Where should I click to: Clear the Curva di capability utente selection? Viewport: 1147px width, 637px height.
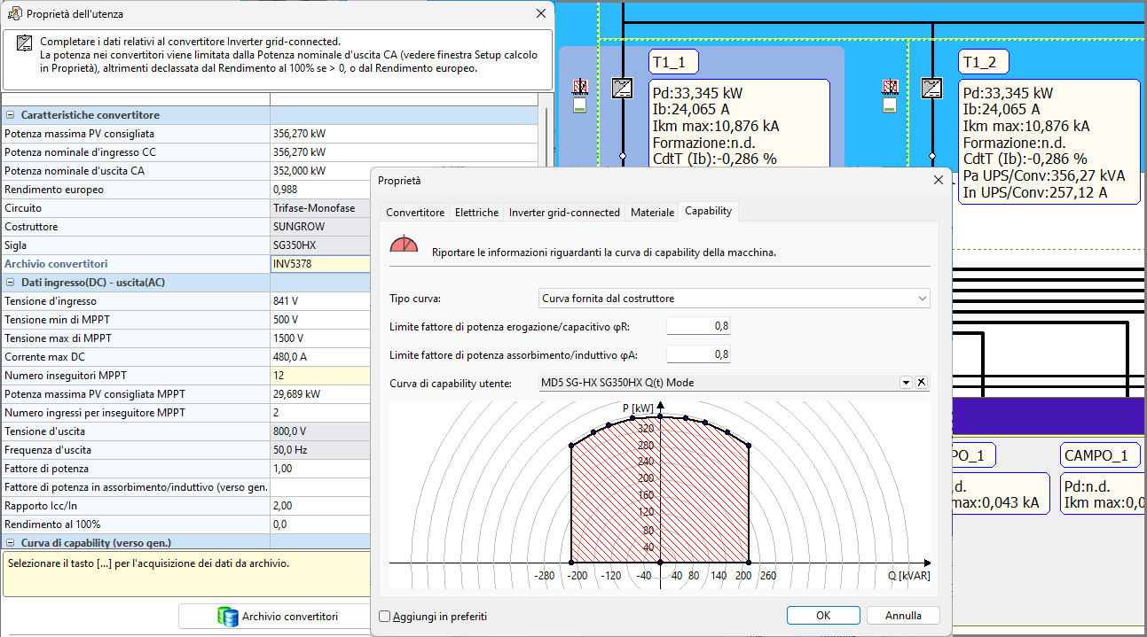point(922,383)
